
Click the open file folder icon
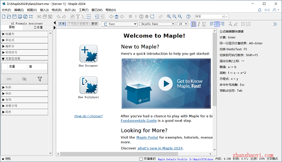click(9, 17)
